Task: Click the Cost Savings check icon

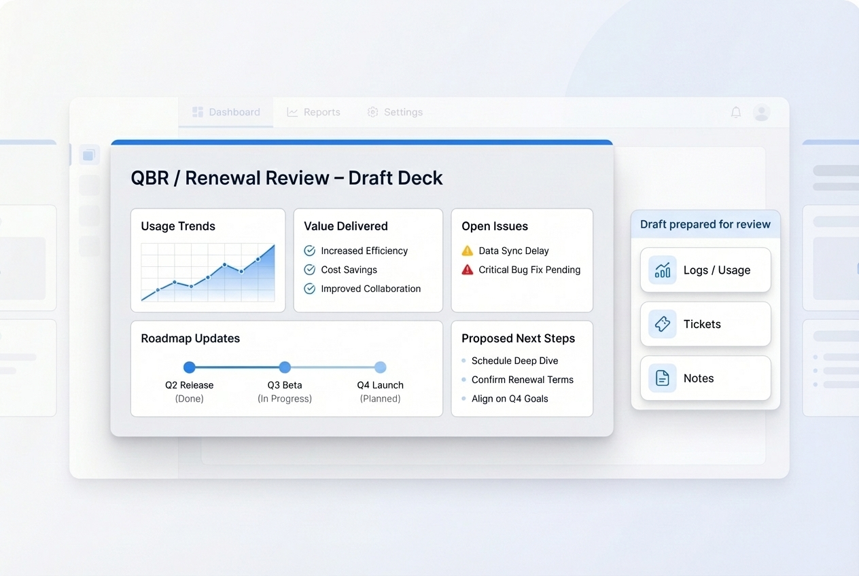Action: tap(309, 270)
